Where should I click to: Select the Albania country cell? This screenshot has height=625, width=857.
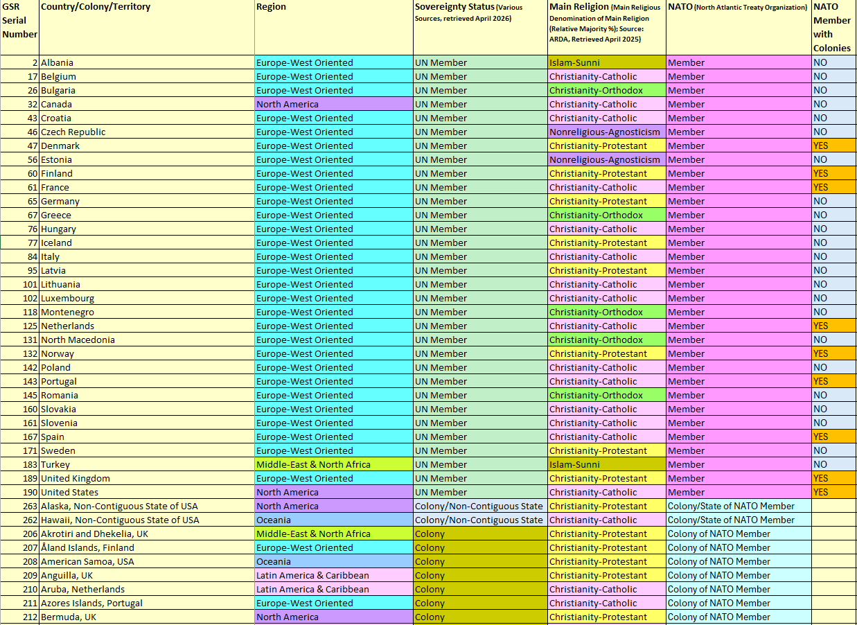click(x=147, y=62)
